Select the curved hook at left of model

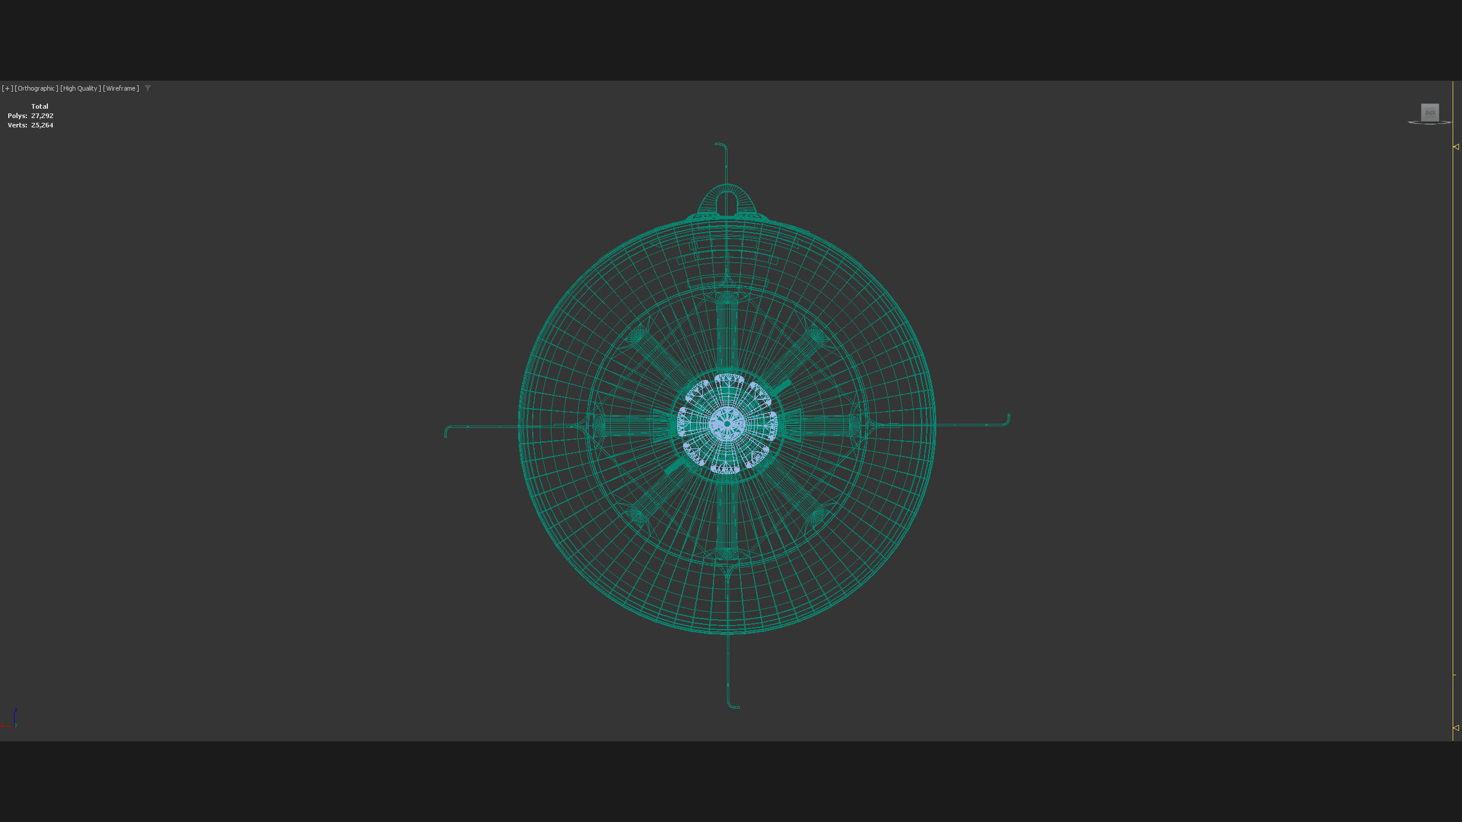(x=447, y=430)
